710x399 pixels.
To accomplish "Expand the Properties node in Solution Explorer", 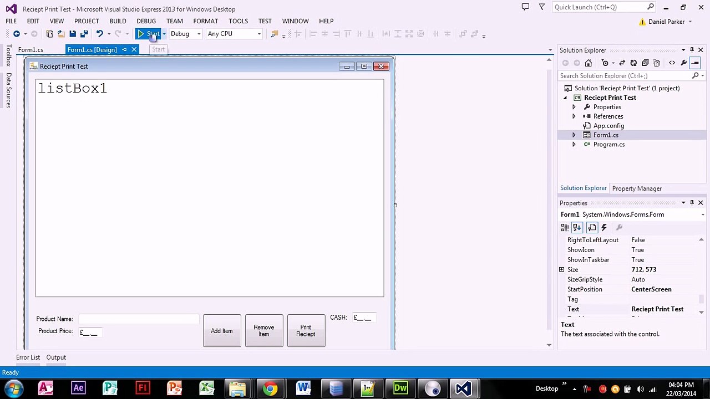I will click(574, 107).
